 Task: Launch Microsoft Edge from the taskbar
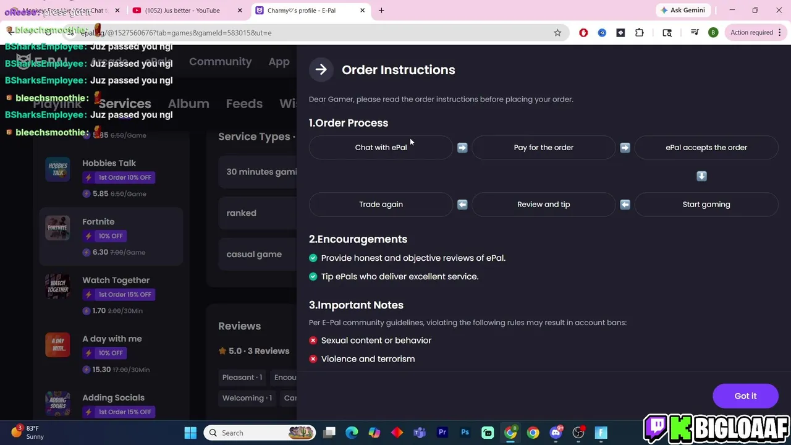tap(352, 433)
